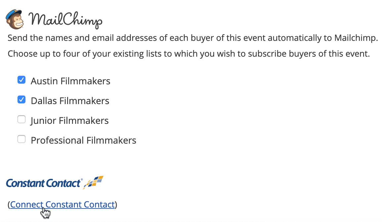Image resolution: width=382 pixels, height=222 pixels.
Task: Tick the Professional Filmmakers checkbox
Action: pos(21,139)
